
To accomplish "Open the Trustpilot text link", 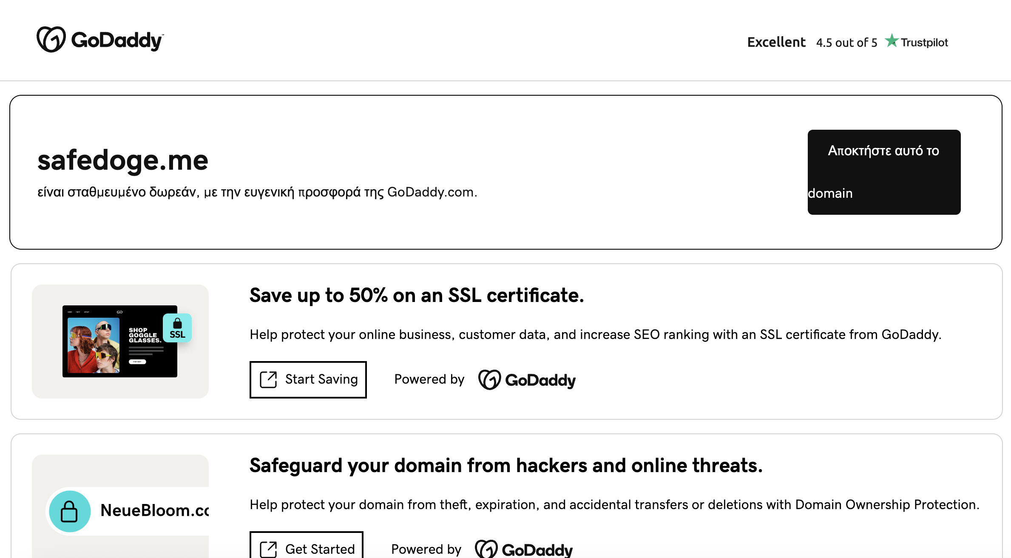I will point(924,43).
